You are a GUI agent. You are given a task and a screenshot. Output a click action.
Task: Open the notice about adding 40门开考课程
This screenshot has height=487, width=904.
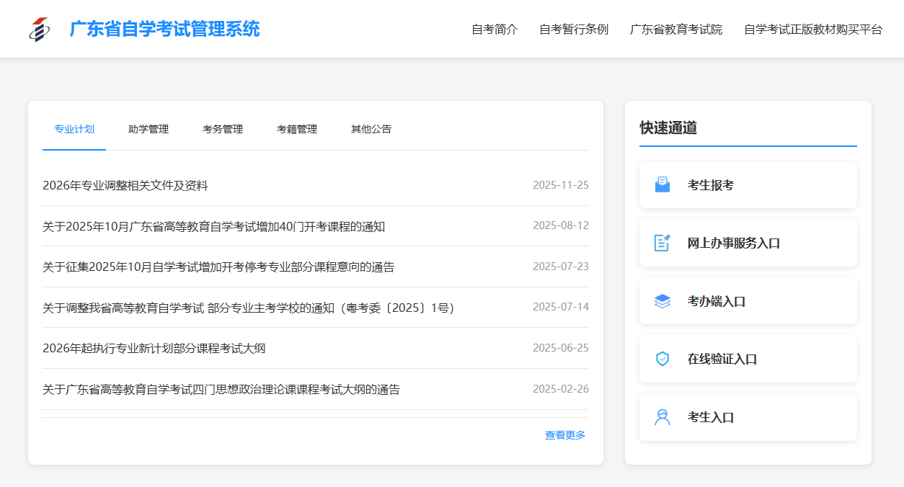tap(213, 227)
